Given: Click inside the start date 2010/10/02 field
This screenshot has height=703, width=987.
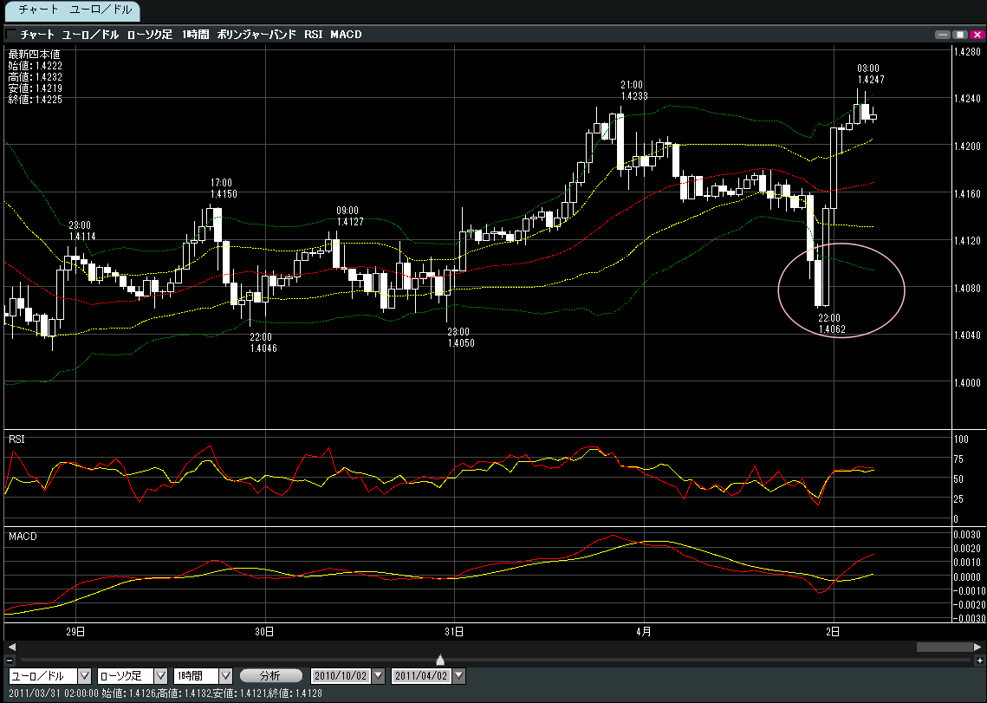Looking at the screenshot, I should (x=340, y=676).
